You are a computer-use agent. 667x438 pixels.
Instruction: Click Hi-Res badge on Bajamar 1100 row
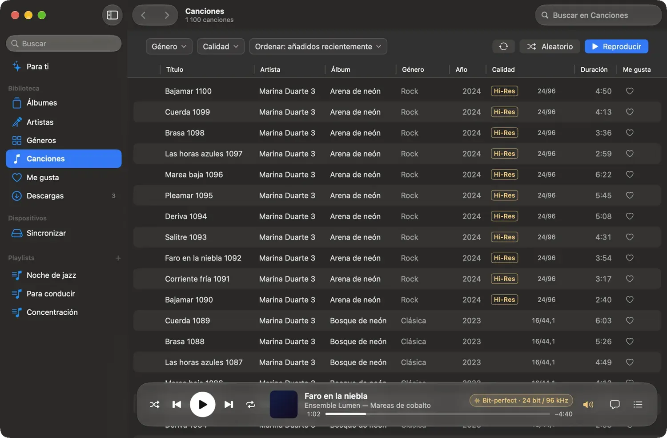[x=504, y=91]
